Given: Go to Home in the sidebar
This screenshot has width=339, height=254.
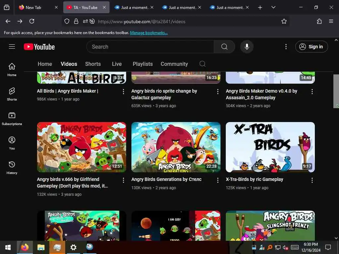Looking at the screenshot, I should 12,69.
